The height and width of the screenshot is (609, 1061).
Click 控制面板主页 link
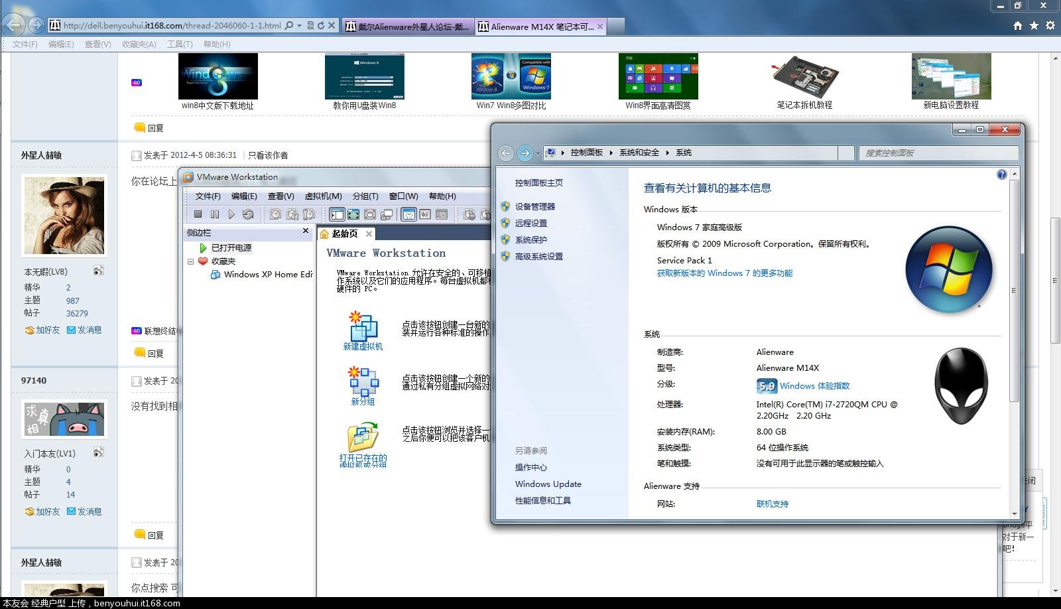[538, 183]
